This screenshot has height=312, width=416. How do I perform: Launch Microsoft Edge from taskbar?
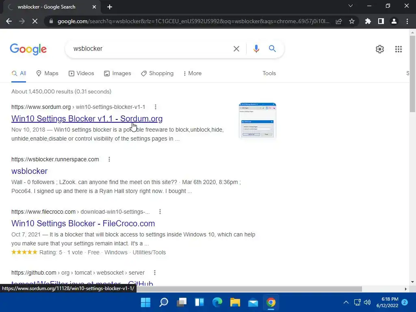click(217, 302)
